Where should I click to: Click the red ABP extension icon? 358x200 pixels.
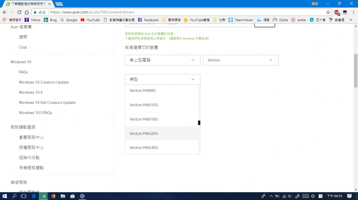[x=337, y=12]
